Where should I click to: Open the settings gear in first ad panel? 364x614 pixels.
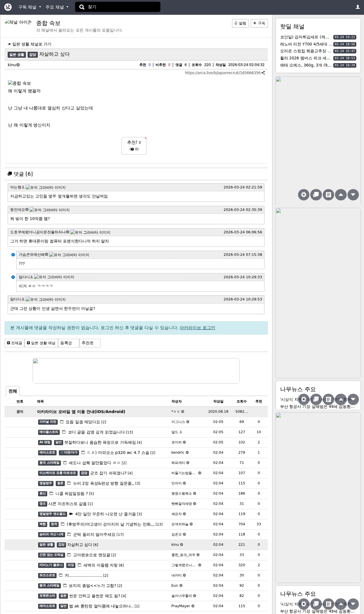304,195
